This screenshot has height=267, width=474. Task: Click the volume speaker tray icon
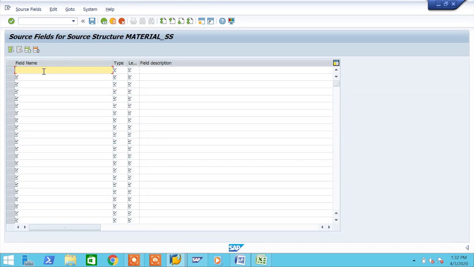[x=432, y=261]
